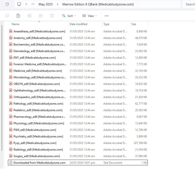The image size is (195, 170).
Task: Sort files by Name column header
Action: (x=15, y=24)
